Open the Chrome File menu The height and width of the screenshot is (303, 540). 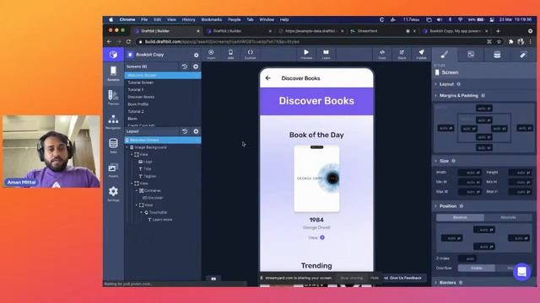coord(144,19)
